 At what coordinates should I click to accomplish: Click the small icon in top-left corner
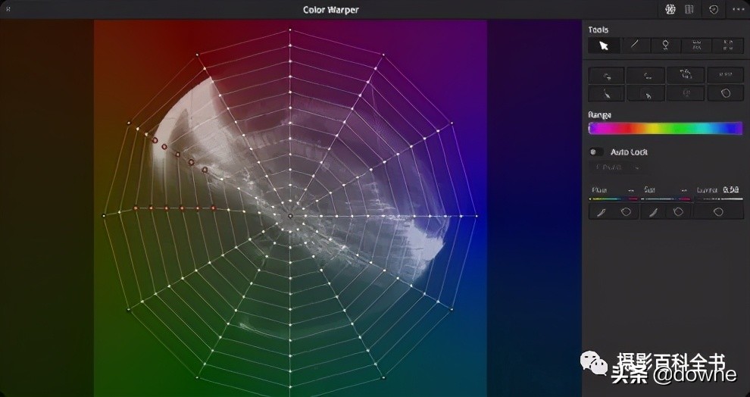click(8, 9)
